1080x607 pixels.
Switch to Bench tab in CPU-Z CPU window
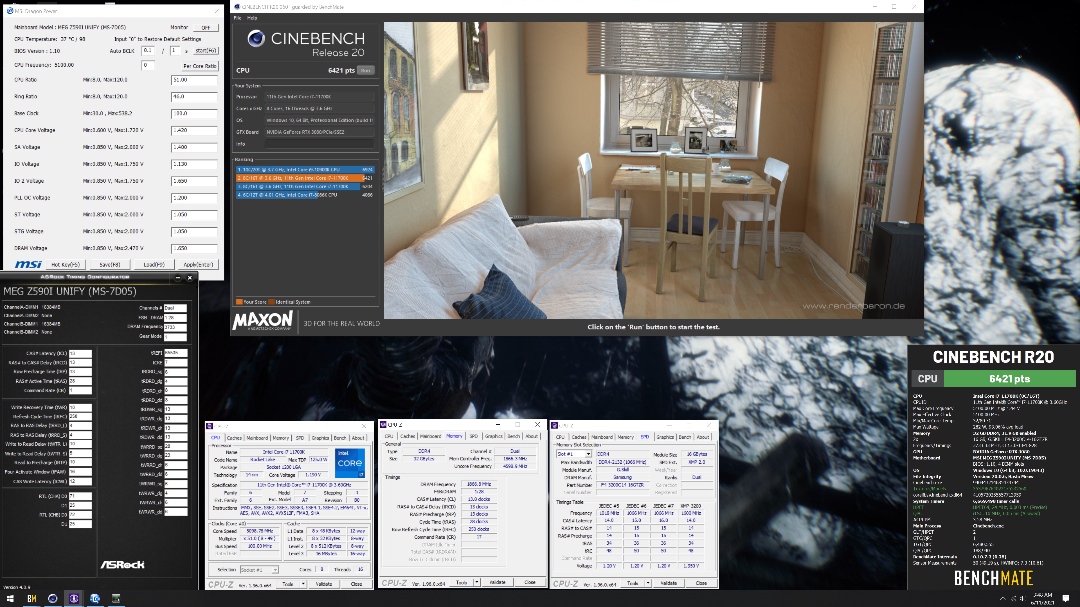[x=340, y=438]
